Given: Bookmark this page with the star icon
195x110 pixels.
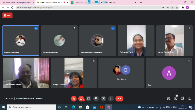Looking at the screenshot, I should [x=177, y=8].
